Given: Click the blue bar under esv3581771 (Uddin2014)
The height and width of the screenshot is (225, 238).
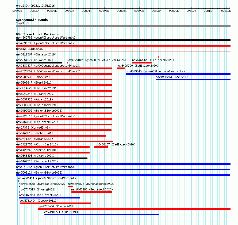Looking at the screenshot, I should 102,215.
